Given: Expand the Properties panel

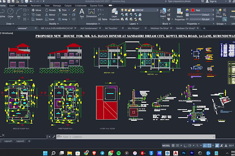Looking at the screenshot, I should (193, 24).
